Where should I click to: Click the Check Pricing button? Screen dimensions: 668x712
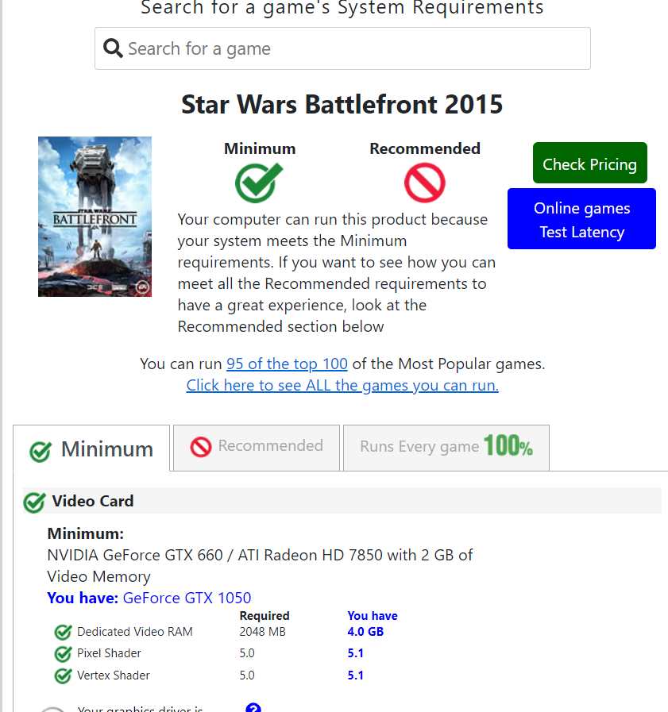pyautogui.click(x=590, y=163)
